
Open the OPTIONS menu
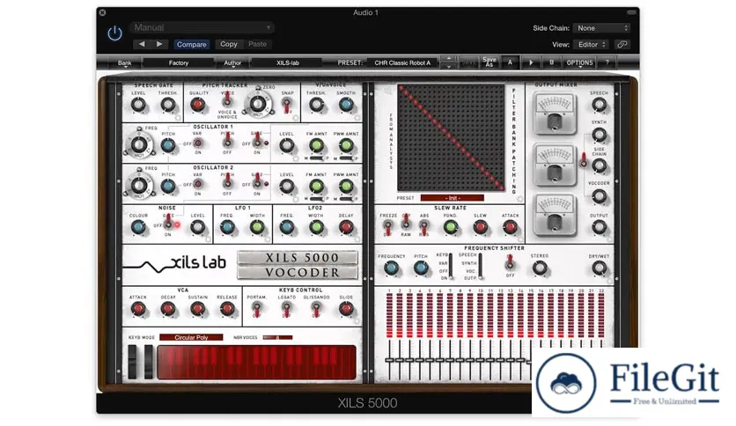579,62
